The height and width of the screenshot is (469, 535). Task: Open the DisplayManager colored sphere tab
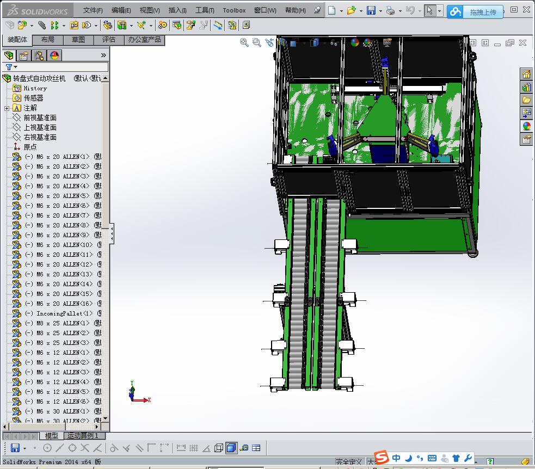point(54,55)
